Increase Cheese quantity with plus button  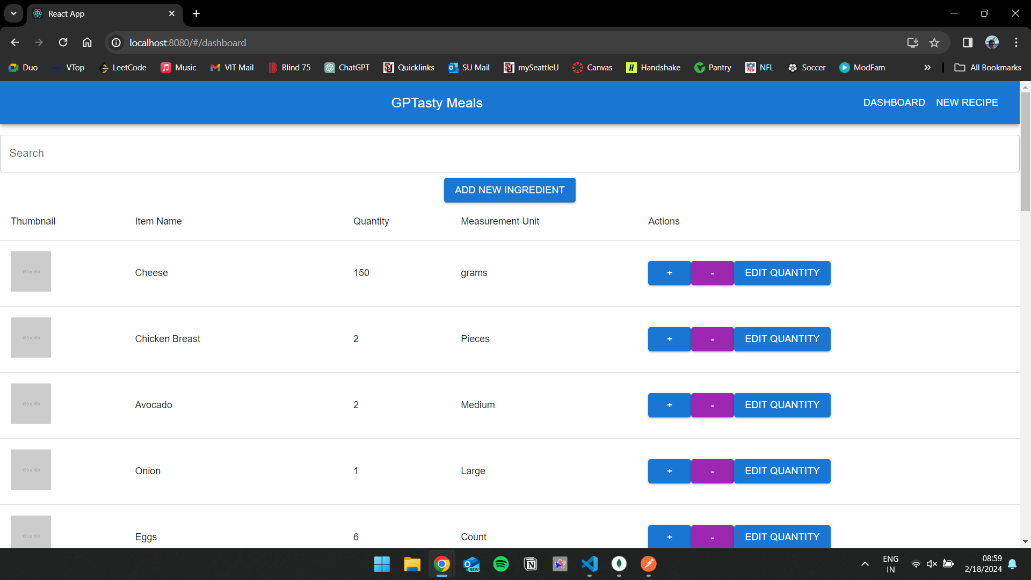669,273
